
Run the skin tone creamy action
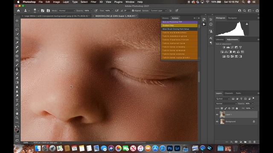(179, 47)
